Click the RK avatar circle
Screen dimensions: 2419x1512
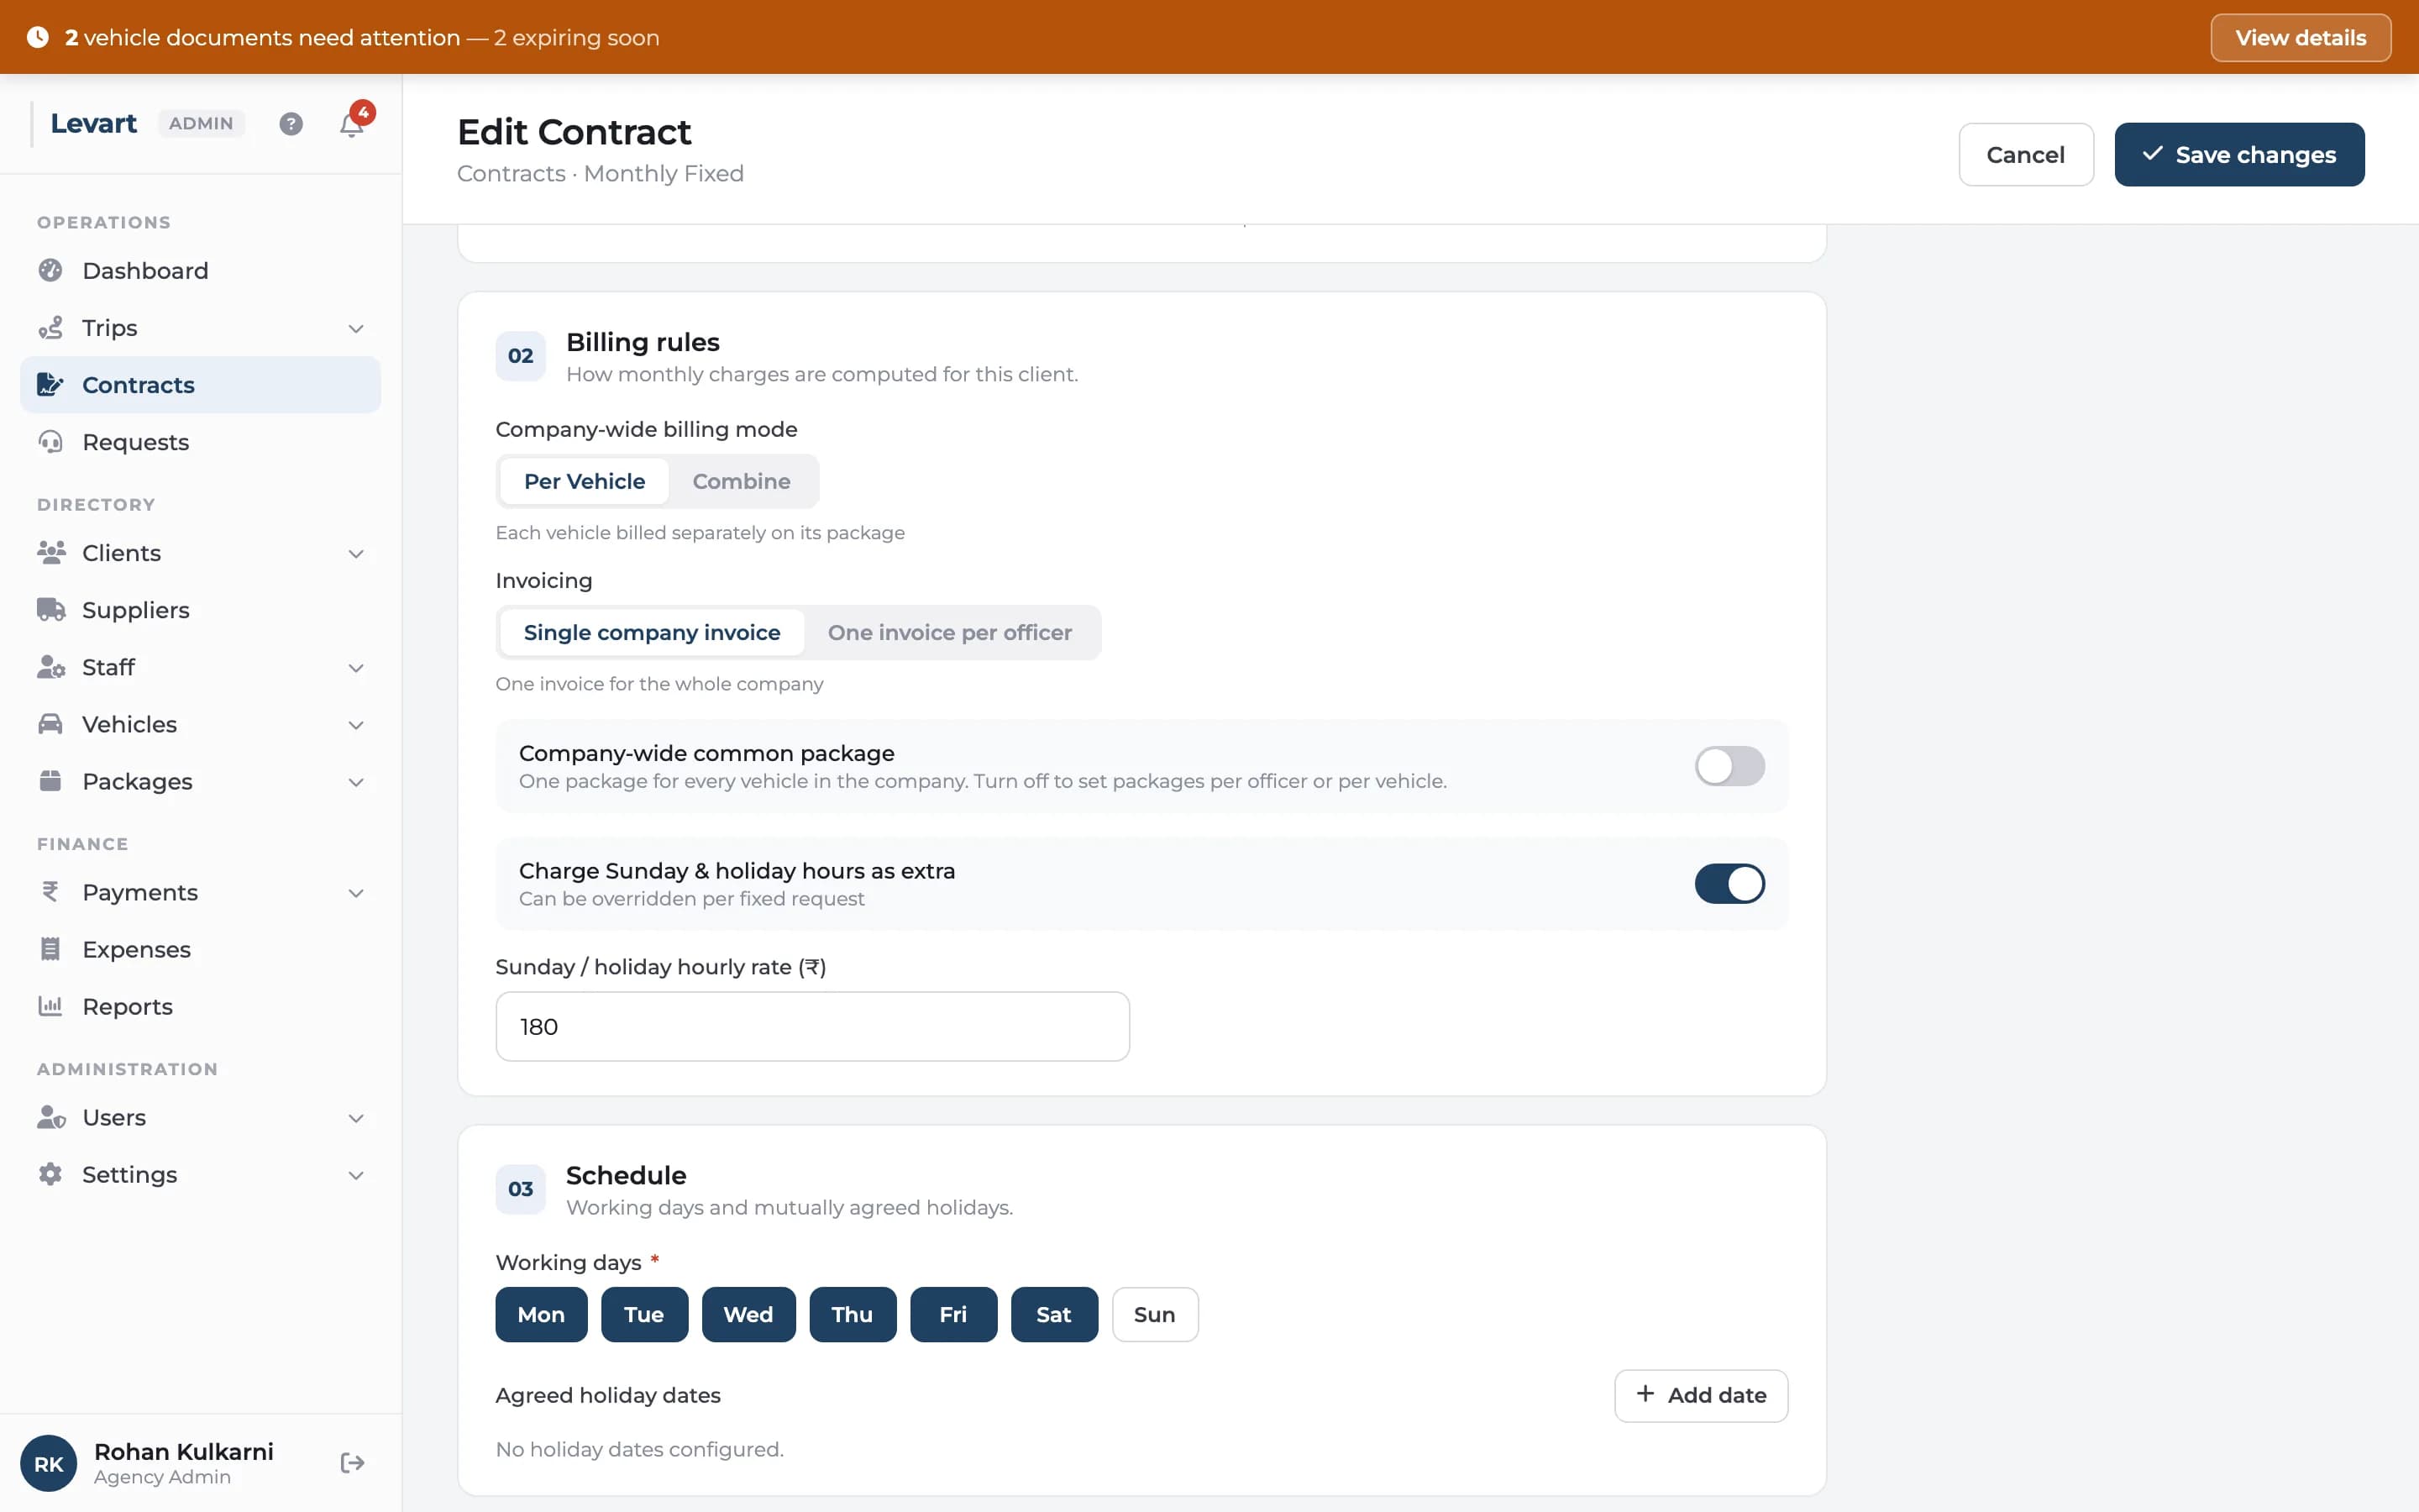[x=48, y=1463]
